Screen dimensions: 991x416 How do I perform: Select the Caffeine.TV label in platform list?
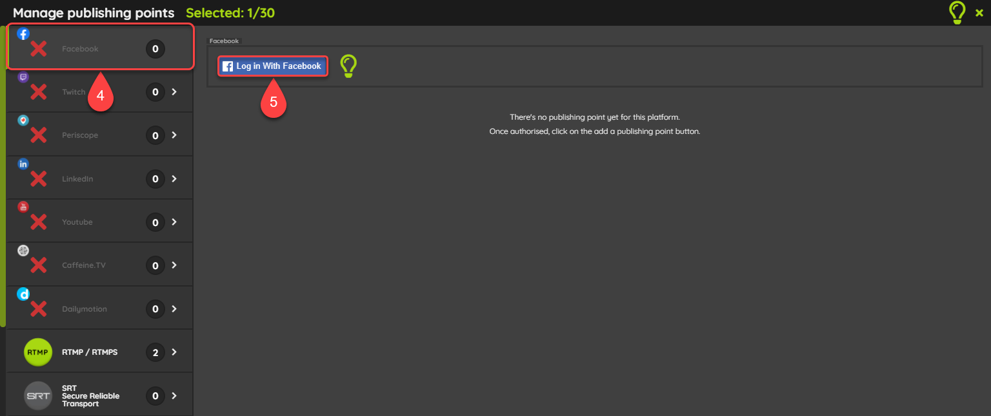(x=84, y=265)
